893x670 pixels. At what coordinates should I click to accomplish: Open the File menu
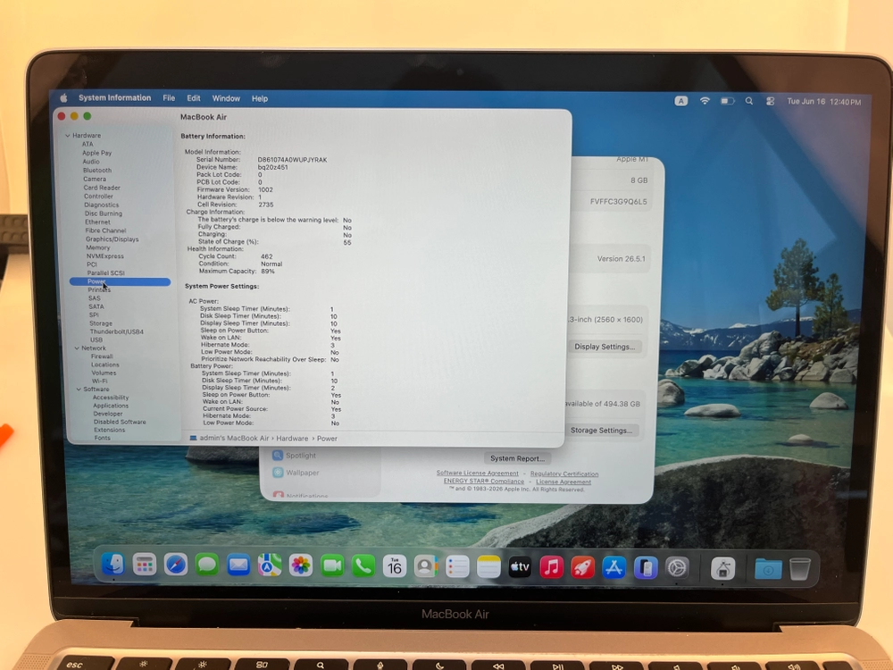pyautogui.click(x=169, y=98)
